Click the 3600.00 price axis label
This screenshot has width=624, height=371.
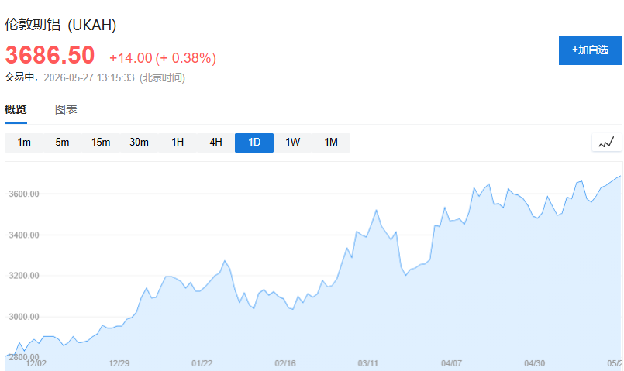pos(24,194)
